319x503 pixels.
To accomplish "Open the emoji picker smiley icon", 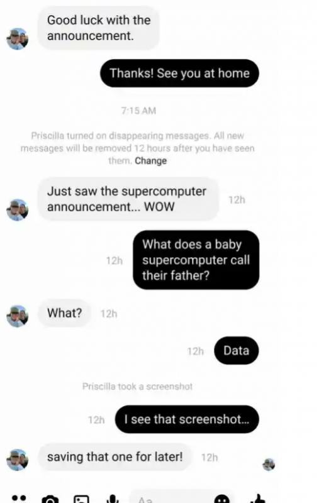I will tap(221, 499).
